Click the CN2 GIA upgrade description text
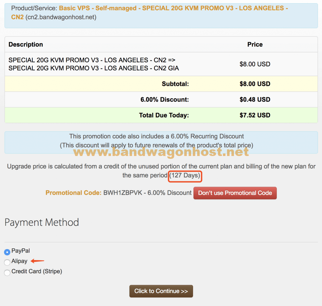Image resolution: width=322 pixels, height=306 pixels. pos(94,64)
